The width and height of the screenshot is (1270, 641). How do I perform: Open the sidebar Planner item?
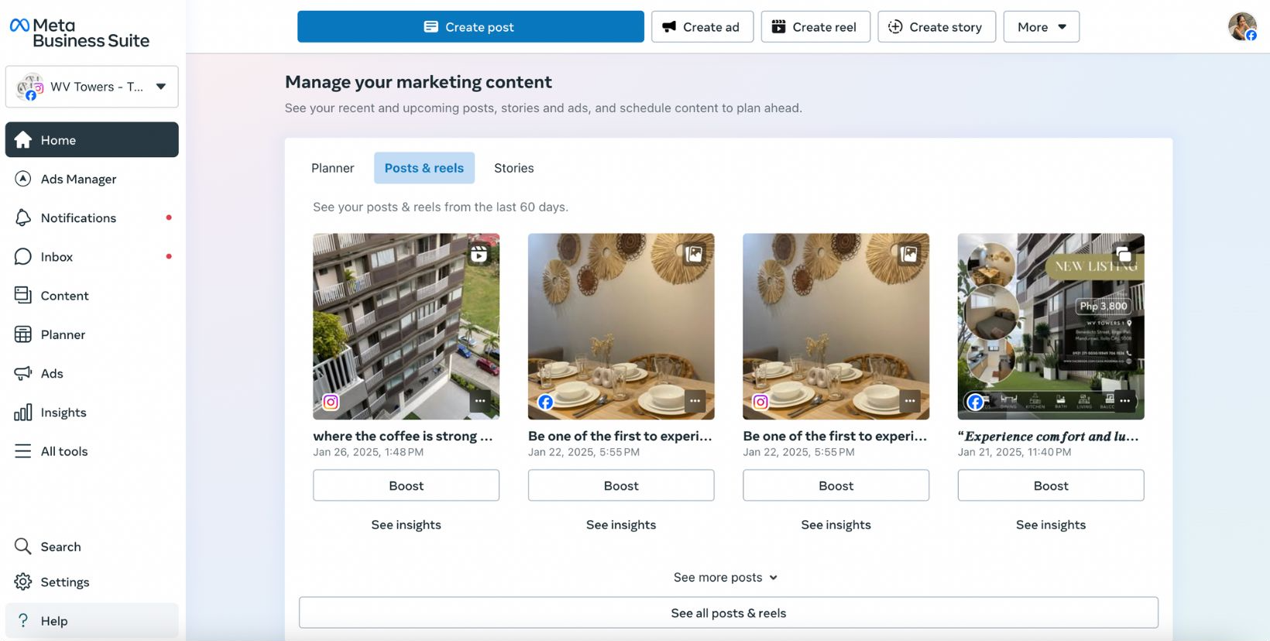92,334
